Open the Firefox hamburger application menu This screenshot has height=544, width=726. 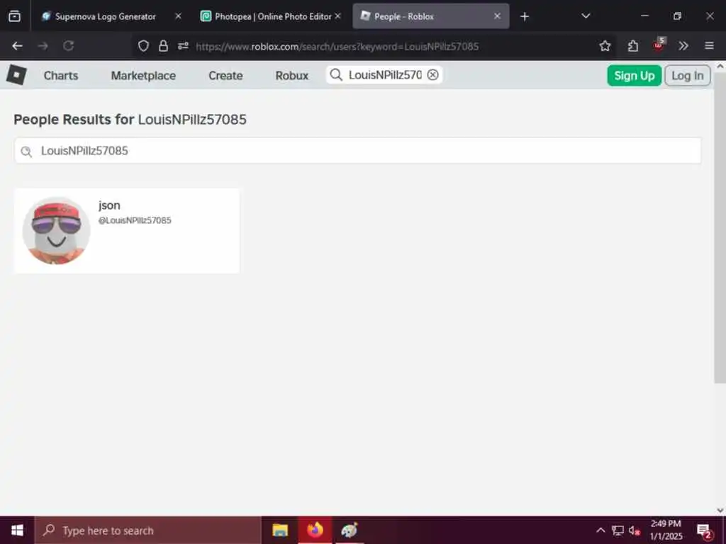point(709,46)
